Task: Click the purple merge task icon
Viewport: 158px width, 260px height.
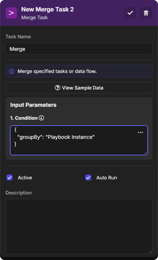Action: pos(11,13)
